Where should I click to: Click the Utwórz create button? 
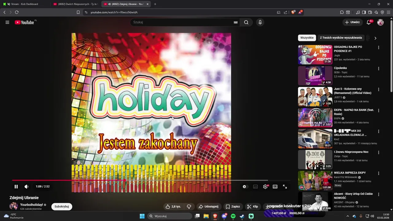[352, 22]
